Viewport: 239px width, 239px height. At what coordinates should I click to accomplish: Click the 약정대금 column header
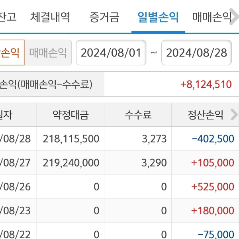click(71, 115)
